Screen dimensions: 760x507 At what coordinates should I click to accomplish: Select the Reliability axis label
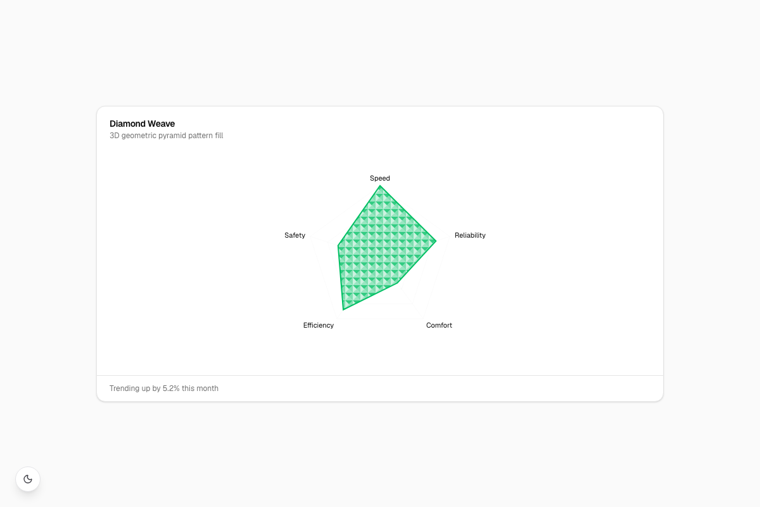point(470,235)
